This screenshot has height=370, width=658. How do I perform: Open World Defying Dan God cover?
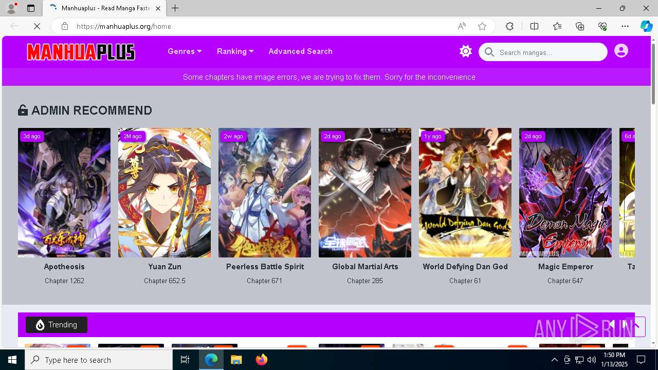[x=465, y=193]
